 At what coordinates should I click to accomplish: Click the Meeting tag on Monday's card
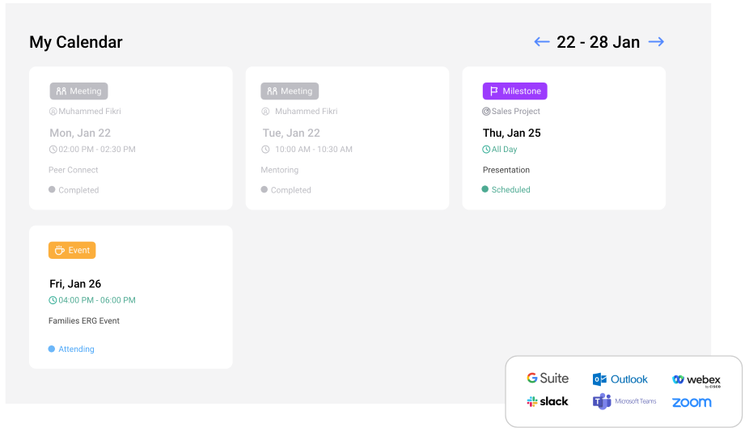[x=78, y=91]
